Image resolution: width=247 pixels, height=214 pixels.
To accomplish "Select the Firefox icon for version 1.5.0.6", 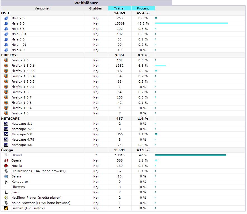I will (6, 66).
